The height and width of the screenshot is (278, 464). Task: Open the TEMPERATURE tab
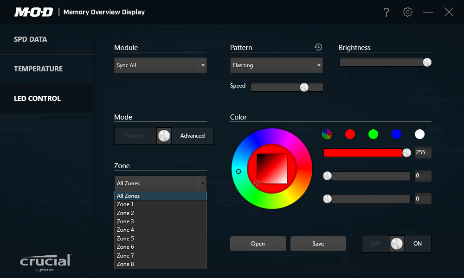(38, 69)
